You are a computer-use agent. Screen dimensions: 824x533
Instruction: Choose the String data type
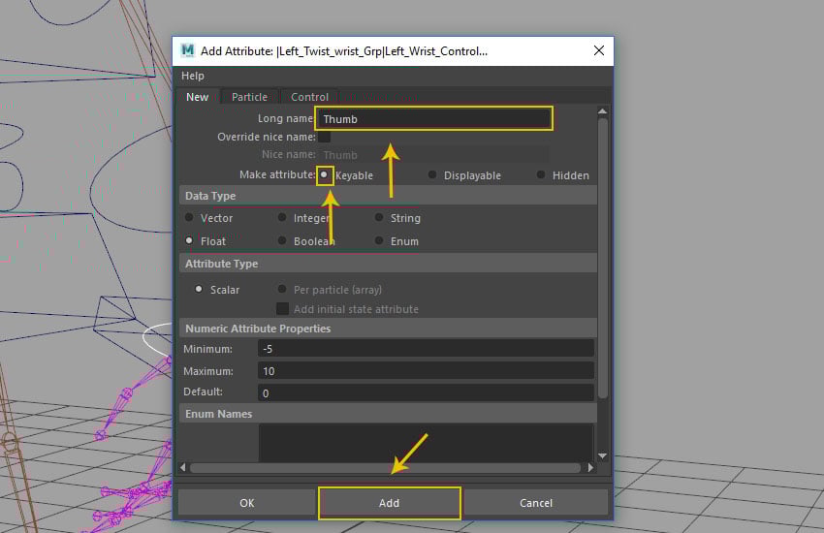pyautogui.click(x=379, y=217)
